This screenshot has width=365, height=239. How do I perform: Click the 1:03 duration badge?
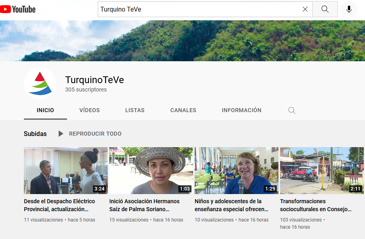(185, 188)
